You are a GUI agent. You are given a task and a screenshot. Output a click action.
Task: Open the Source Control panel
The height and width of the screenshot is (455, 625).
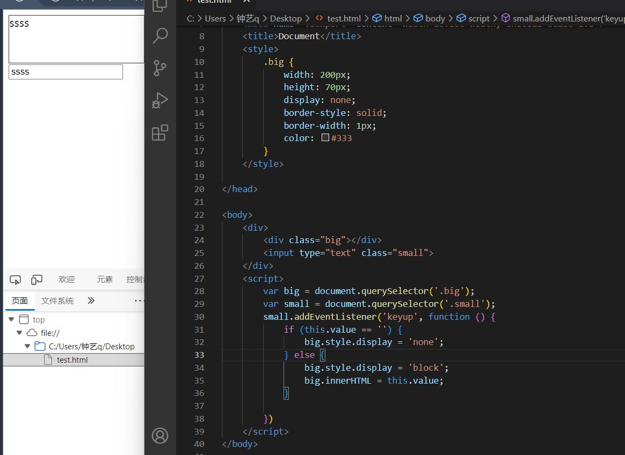point(159,68)
